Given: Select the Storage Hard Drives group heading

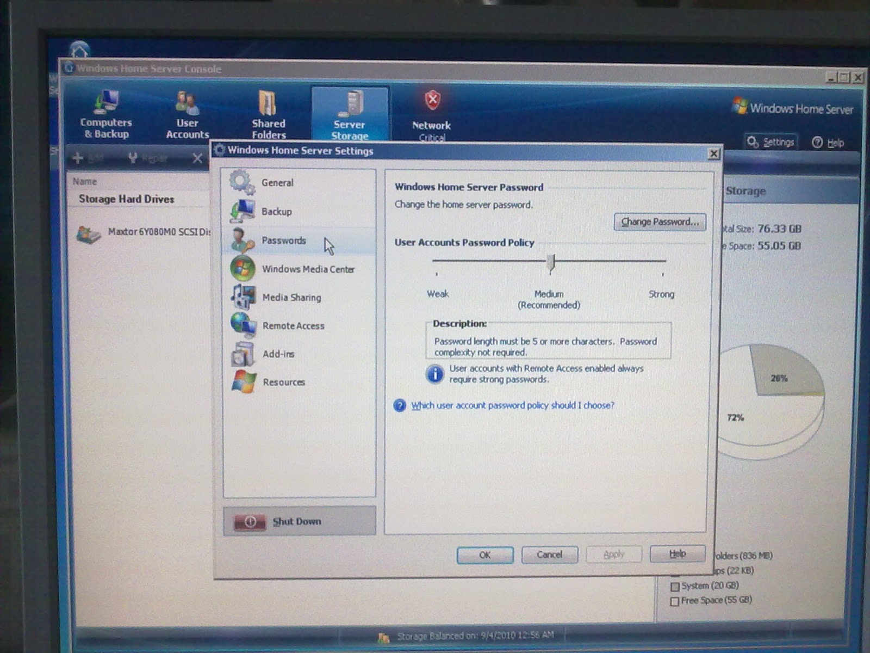Looking at the screenshot, I should pos(126,199).
